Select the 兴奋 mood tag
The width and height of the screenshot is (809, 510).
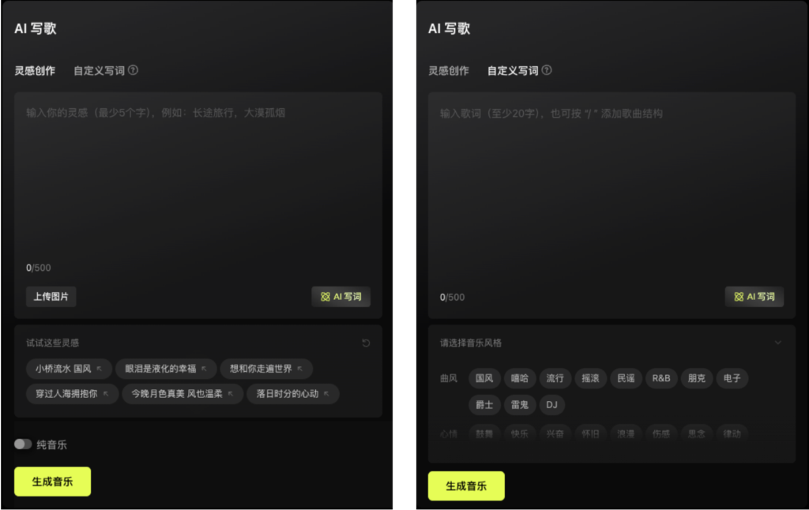click(x=555, y=433)
